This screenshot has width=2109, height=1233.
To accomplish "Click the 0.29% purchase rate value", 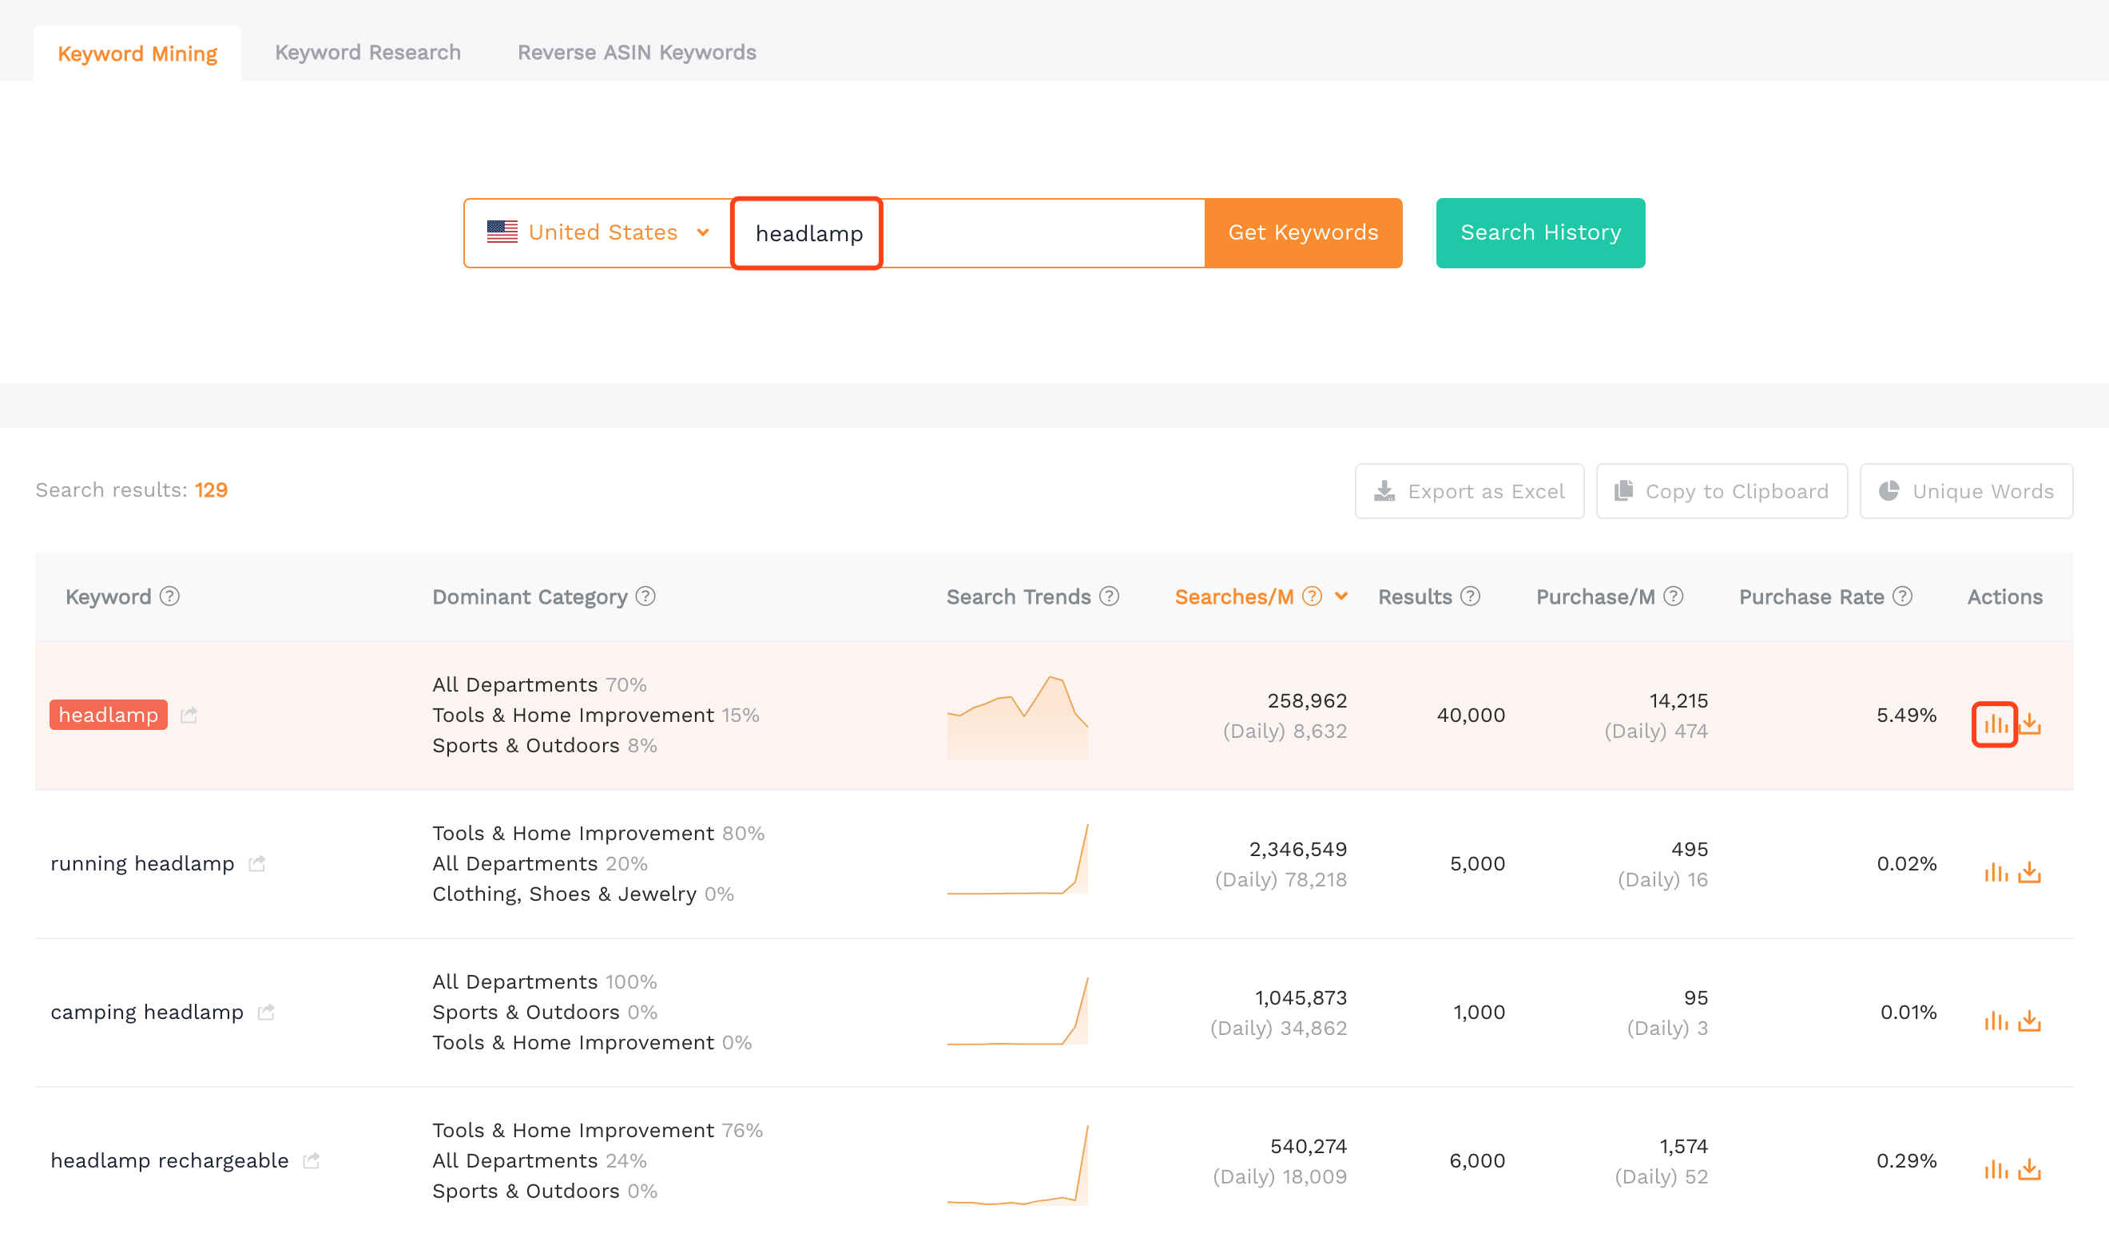I will [1906, 1160].
